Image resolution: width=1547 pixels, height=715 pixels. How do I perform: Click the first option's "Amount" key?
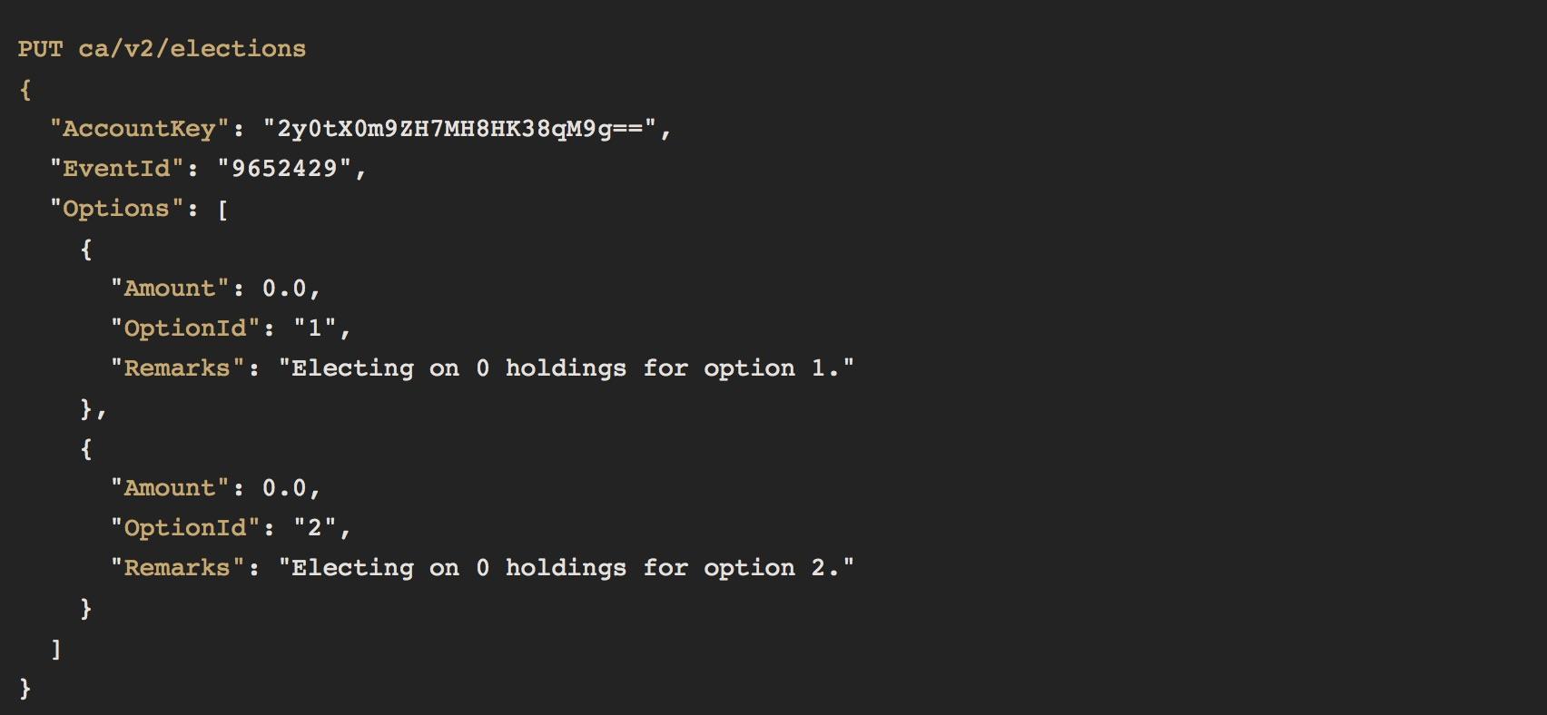pos(170,289)
